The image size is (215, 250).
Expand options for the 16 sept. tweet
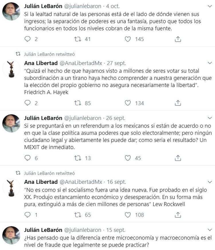click(x=210, y=182)
